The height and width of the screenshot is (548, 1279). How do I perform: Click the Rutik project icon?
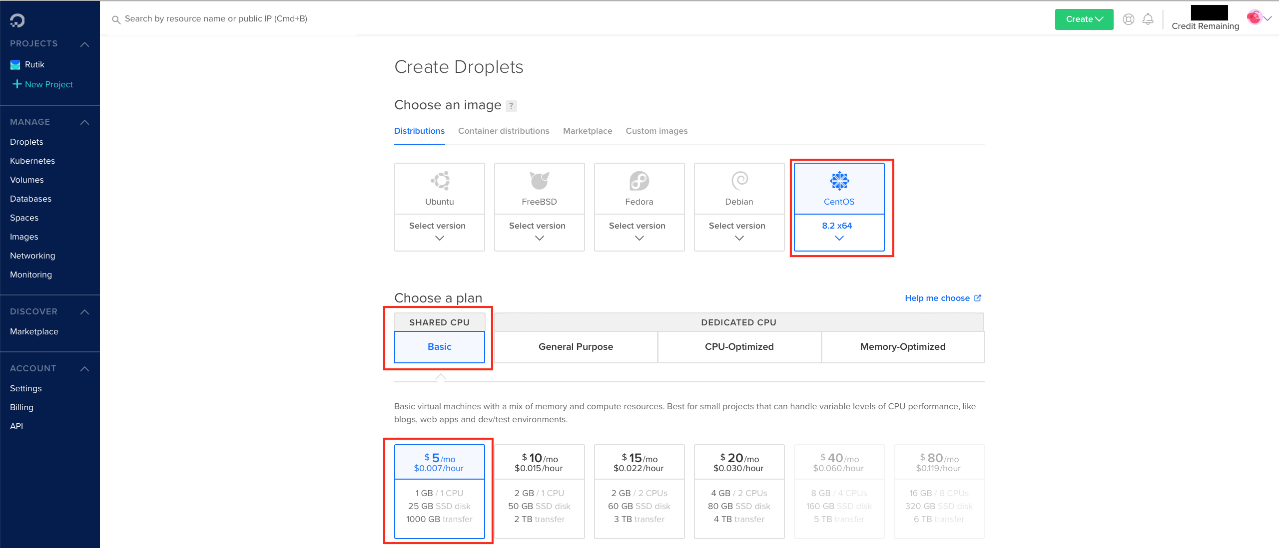click(15, 65)
